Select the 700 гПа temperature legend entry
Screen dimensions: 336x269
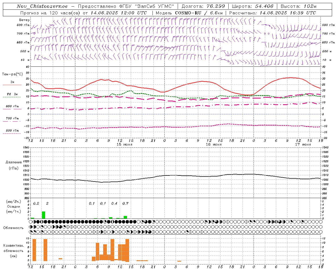pyautogui.click(x=12, y=118)
